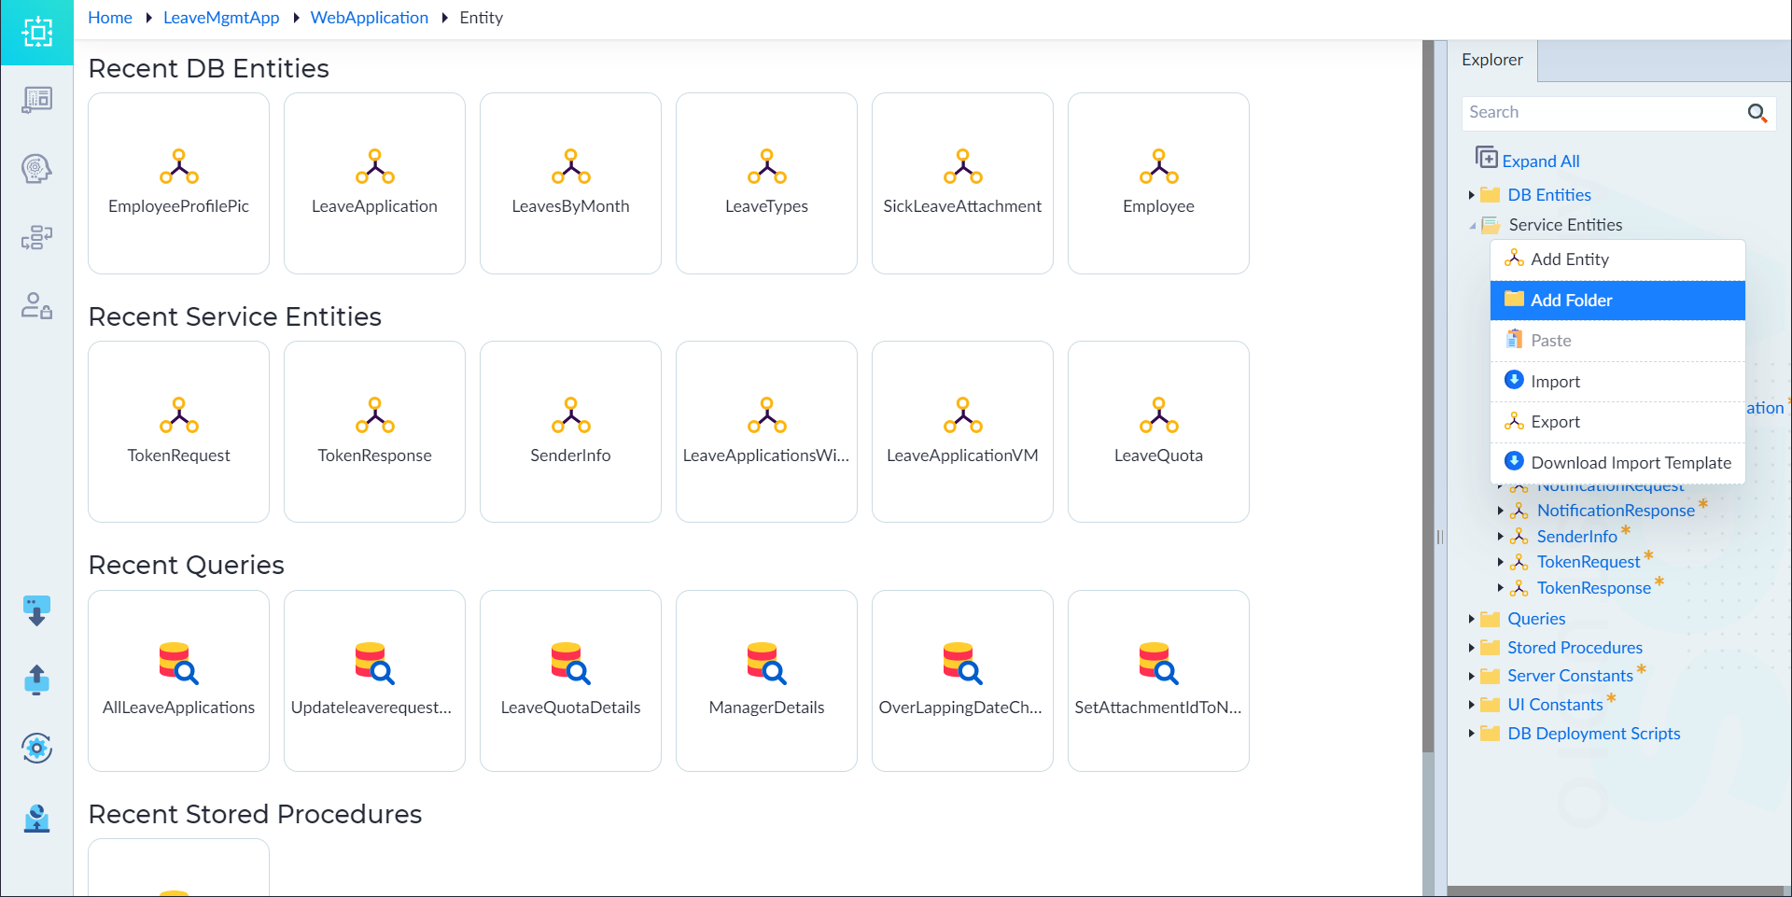1792x897 pixels.
Task: Open the TokenRequest service entity card
Action: (x=178, y=431)
